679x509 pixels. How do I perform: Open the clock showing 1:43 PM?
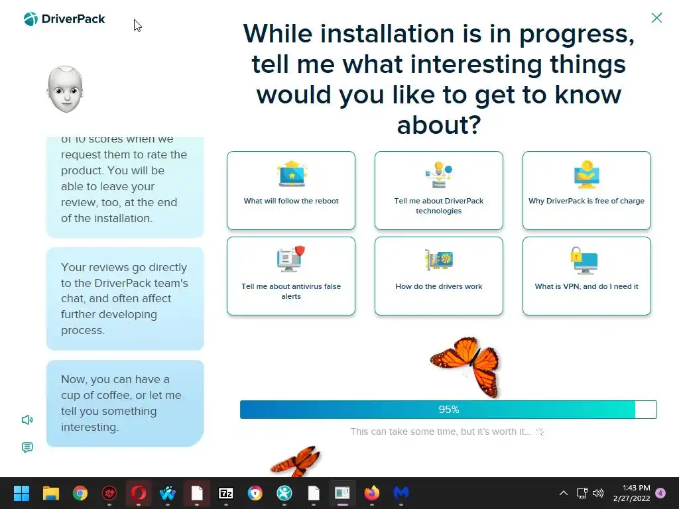tap(632, 493)
